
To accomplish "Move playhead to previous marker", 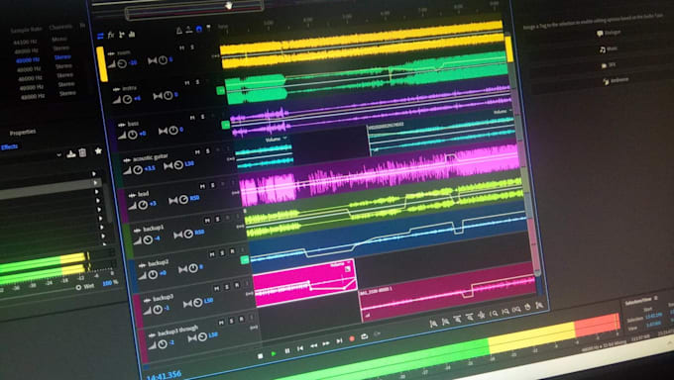I will click(300, 348).
